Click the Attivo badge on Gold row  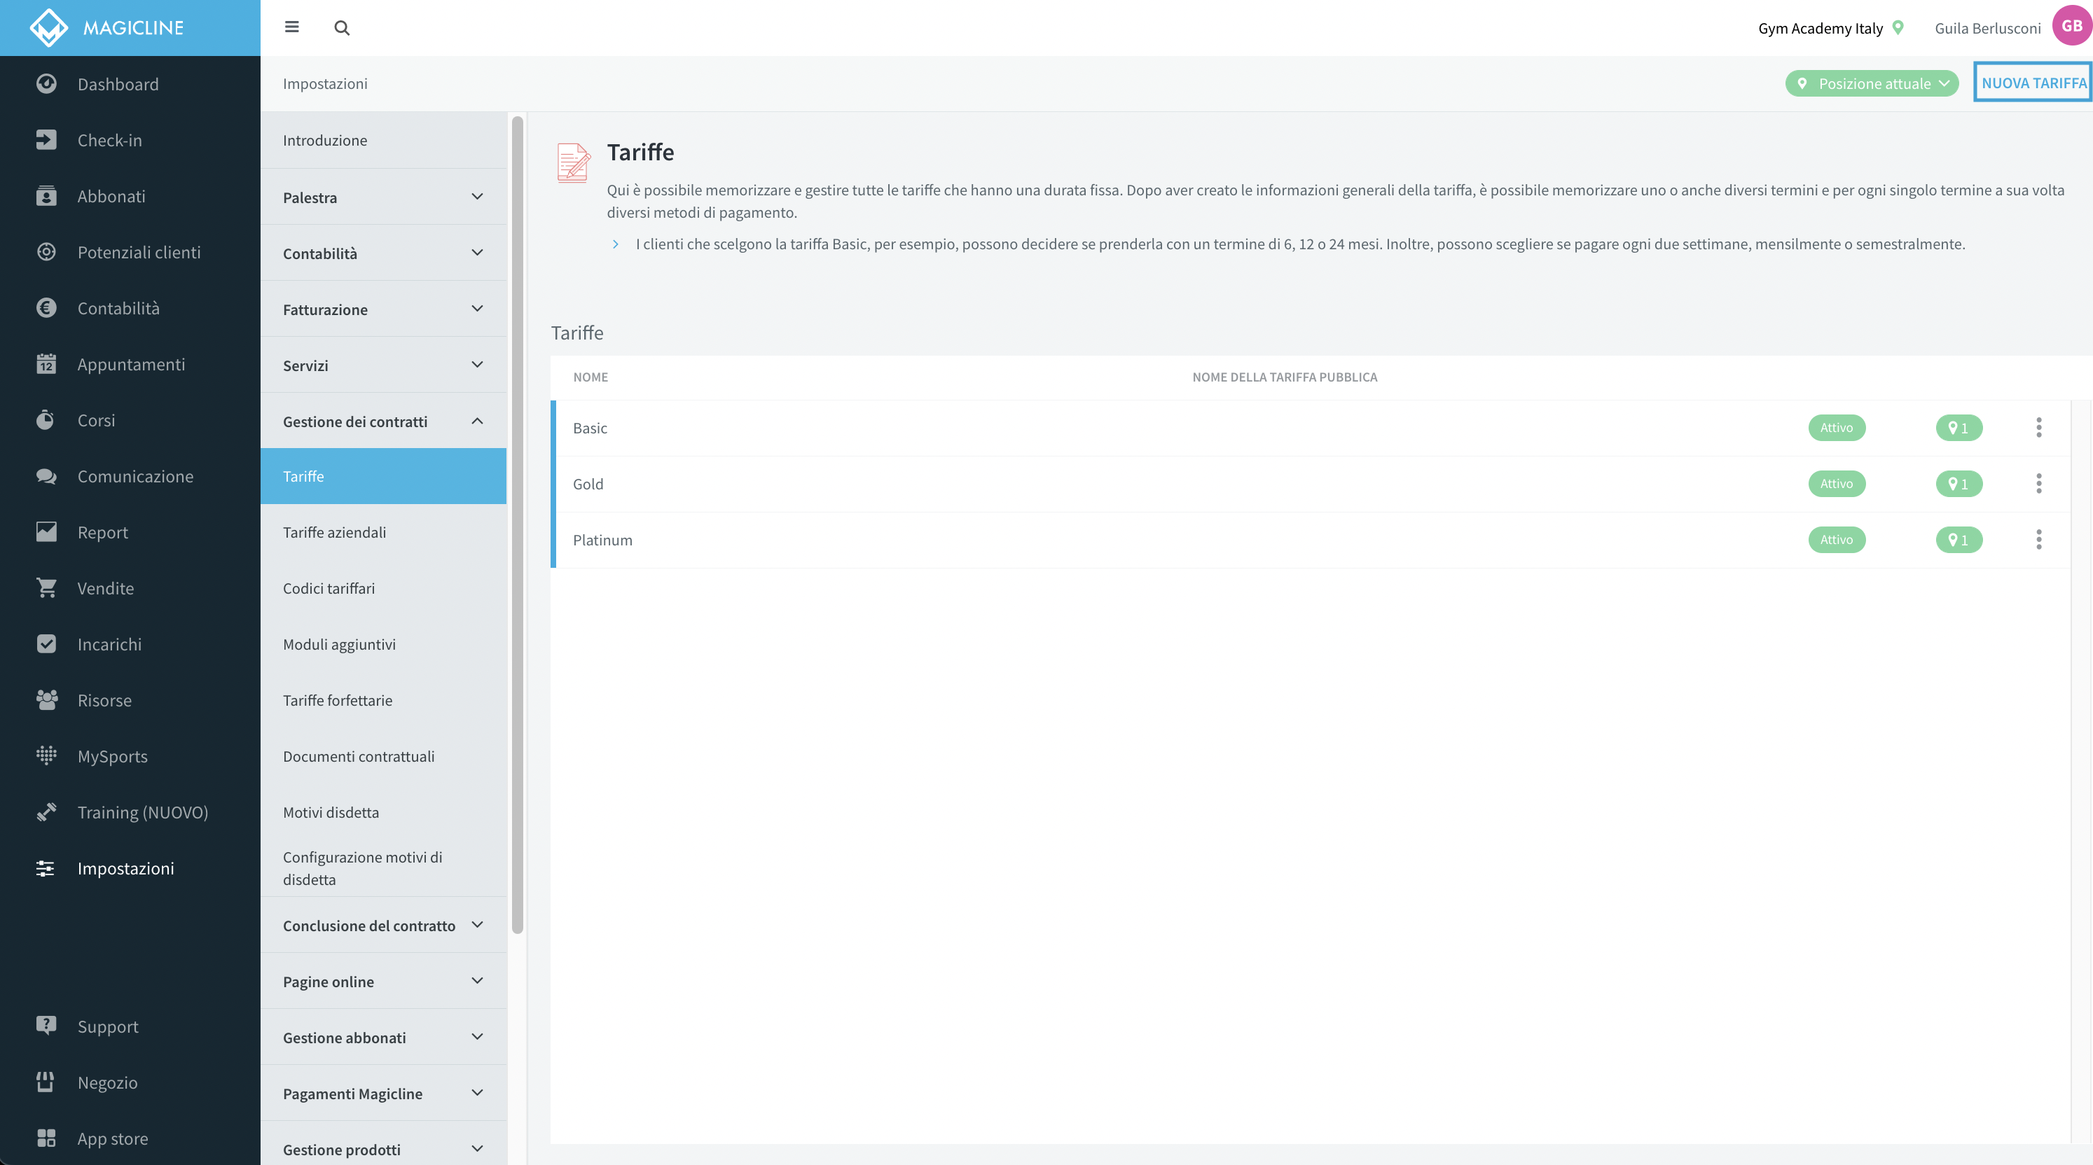pyautogui.click(x=1836, y=484)
